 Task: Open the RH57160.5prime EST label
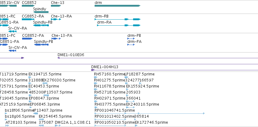109,74
